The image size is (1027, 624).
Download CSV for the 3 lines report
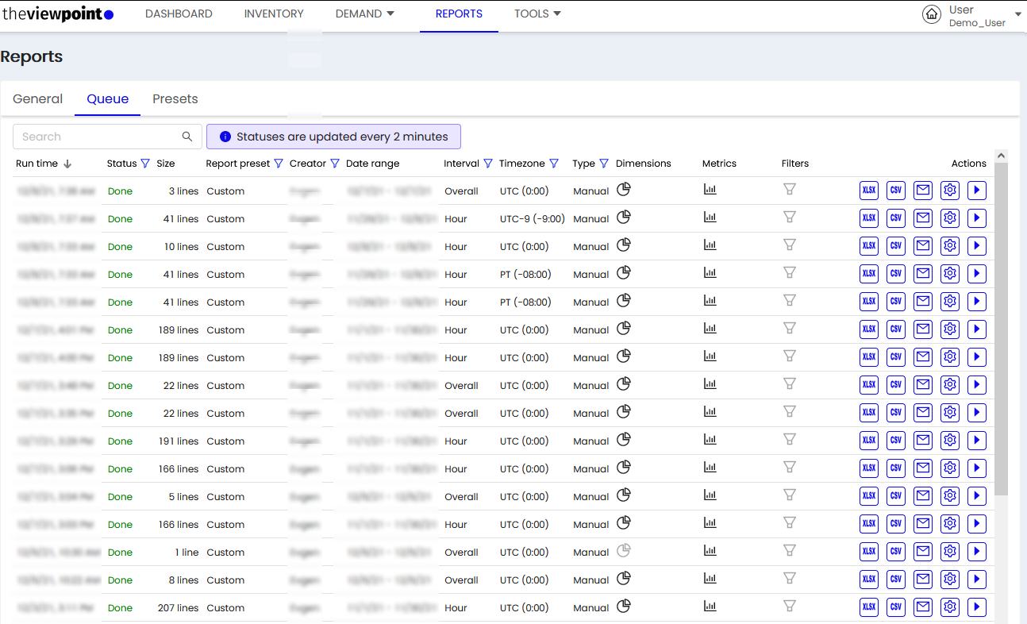click(896, 191)
